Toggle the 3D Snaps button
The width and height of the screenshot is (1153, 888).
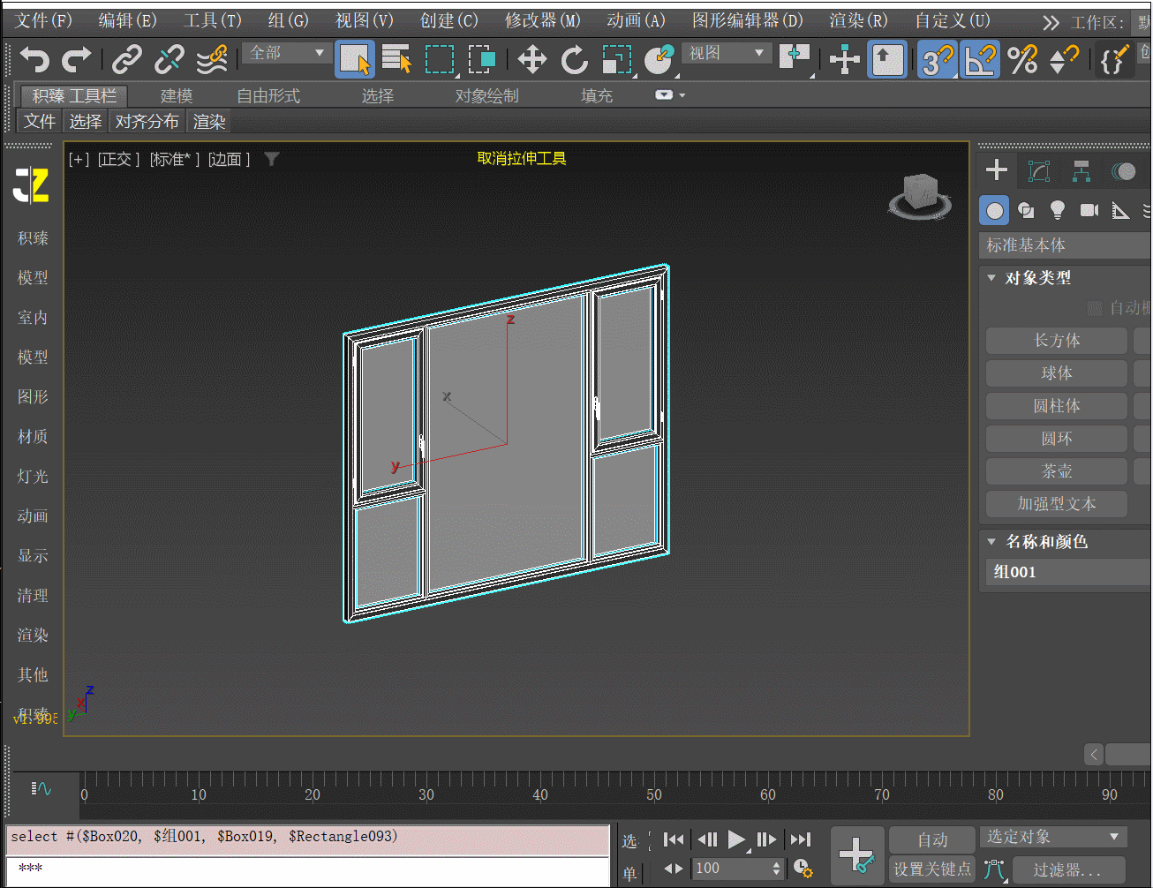click(938, 60)
